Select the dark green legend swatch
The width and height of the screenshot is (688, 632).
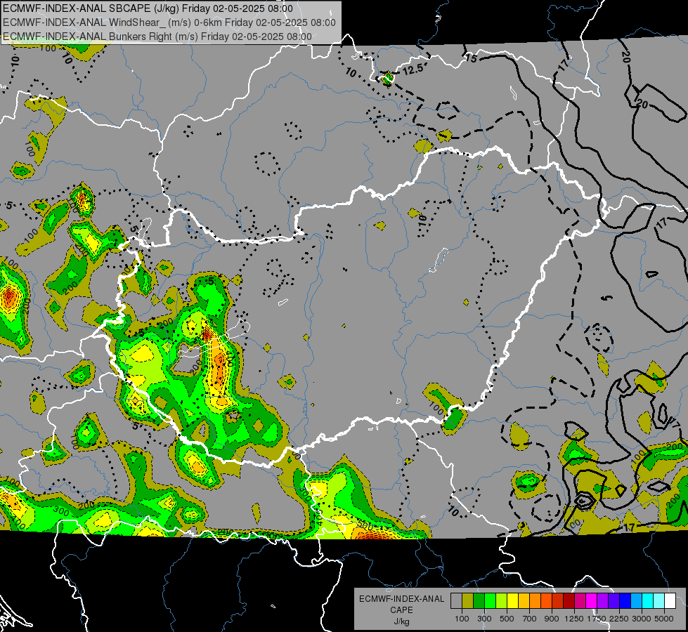tap(479, 601)
